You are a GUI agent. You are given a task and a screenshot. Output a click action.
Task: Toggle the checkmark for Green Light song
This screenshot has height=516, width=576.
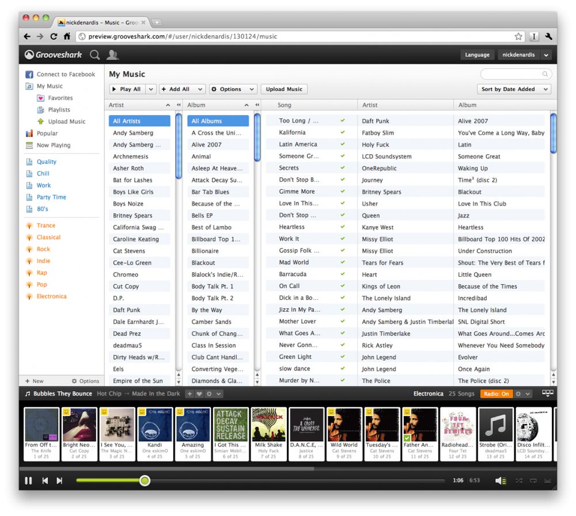coord(343,356)
